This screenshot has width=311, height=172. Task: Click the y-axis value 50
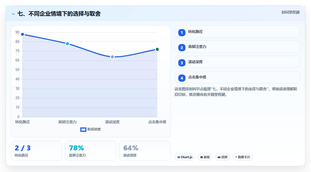point(17,70)
